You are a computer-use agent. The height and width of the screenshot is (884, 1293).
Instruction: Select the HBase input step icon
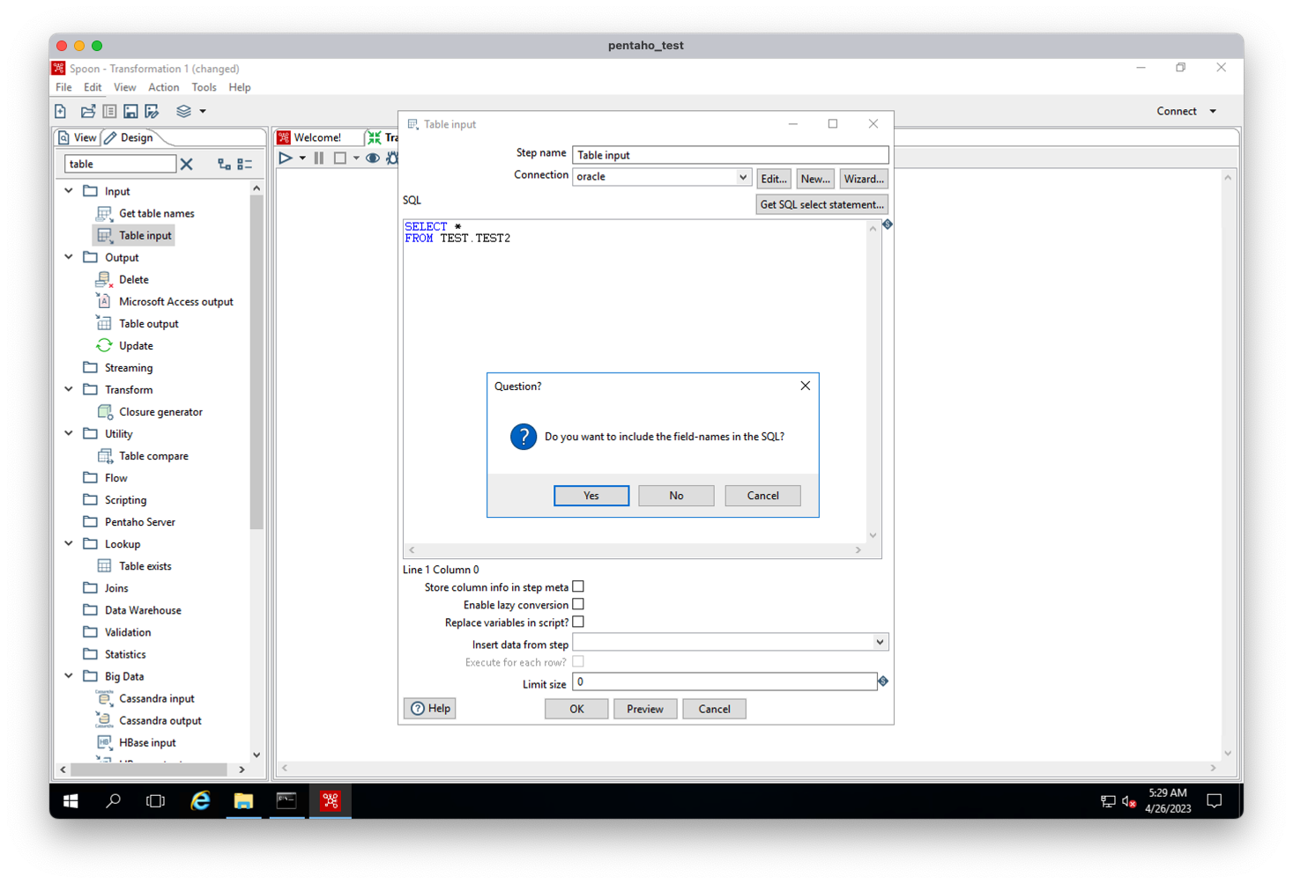point(104,742)
